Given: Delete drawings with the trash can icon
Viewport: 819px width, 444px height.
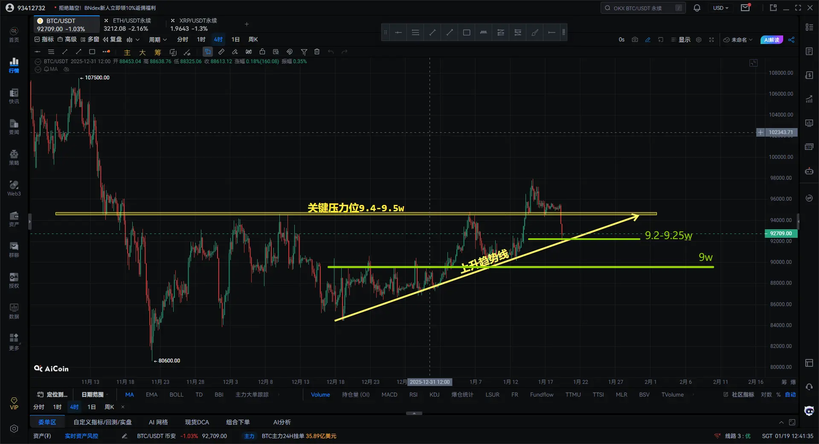Looking at the screenshot, I should pos(317,52).
